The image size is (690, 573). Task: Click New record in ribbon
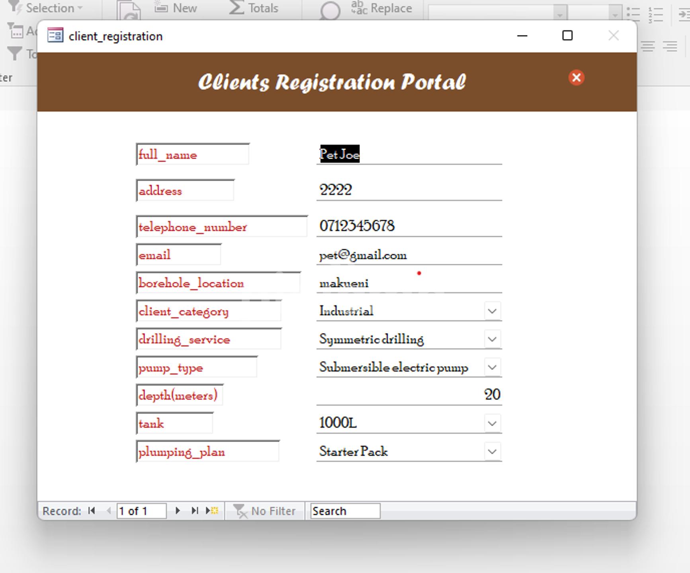[176, 8]
